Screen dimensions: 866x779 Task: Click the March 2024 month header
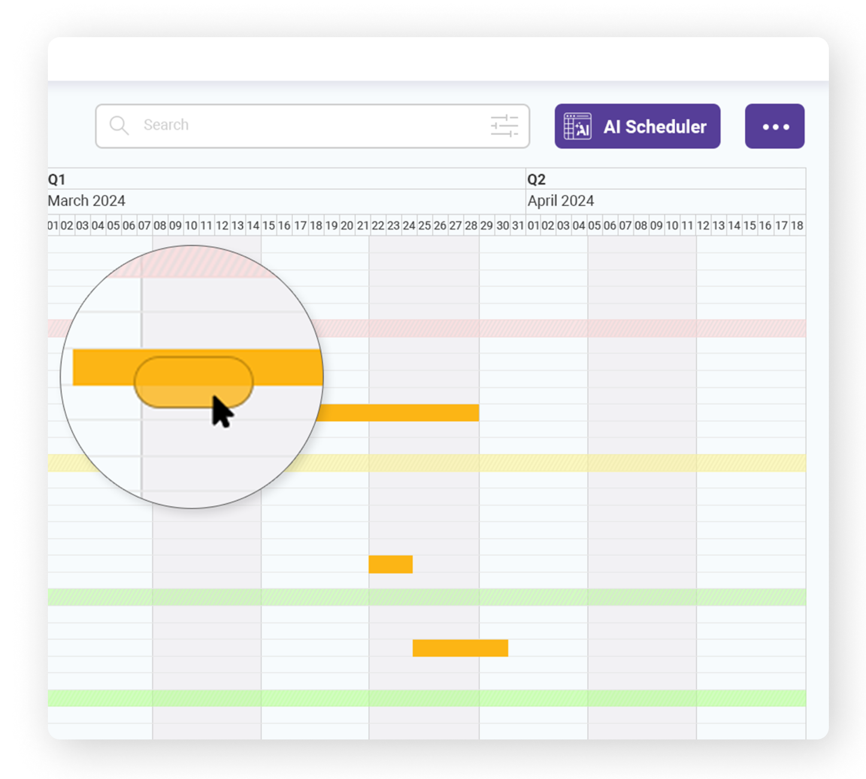coord(87,201)
